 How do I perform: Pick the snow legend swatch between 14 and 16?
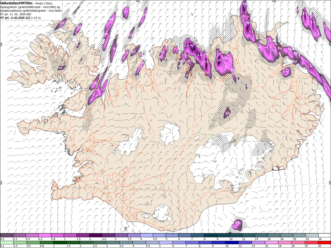261,235
